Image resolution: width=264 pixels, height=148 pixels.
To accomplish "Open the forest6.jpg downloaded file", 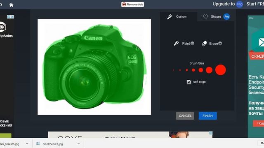I will (x=9, y=144).
